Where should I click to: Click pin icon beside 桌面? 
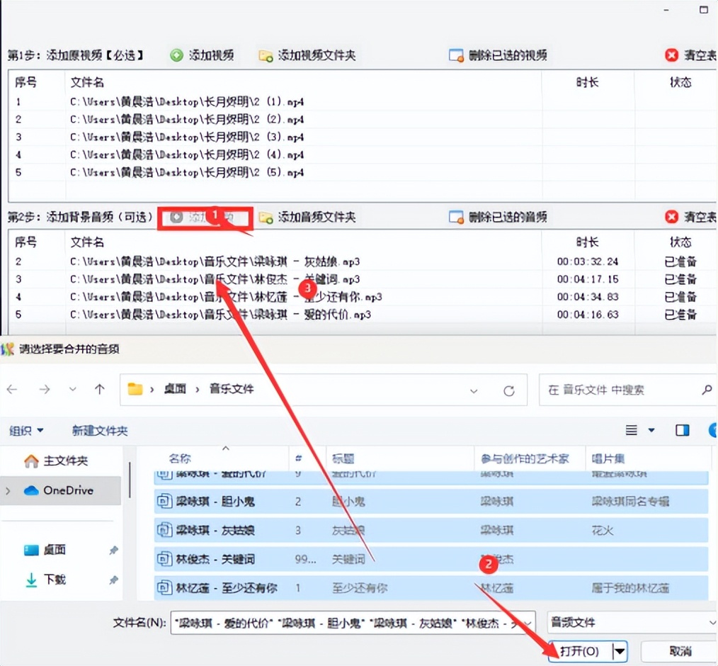[113, 550]
